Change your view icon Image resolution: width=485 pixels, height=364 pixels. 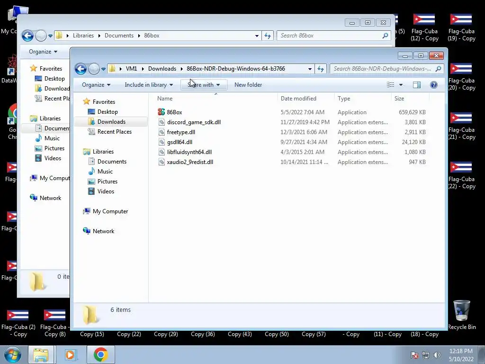click(x=391, y=85)
